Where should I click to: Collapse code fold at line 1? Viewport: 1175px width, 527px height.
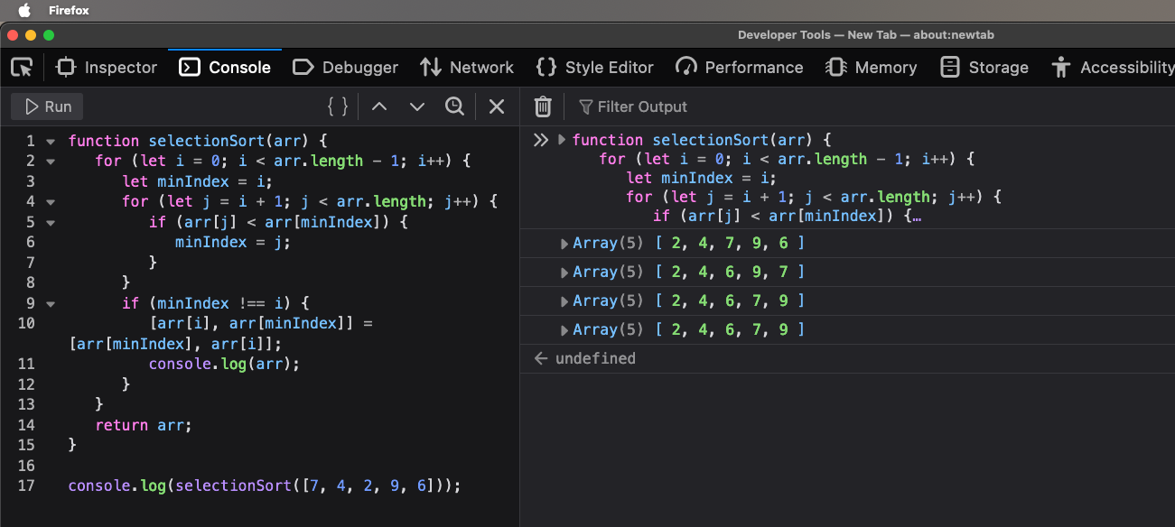click(50, 142)
